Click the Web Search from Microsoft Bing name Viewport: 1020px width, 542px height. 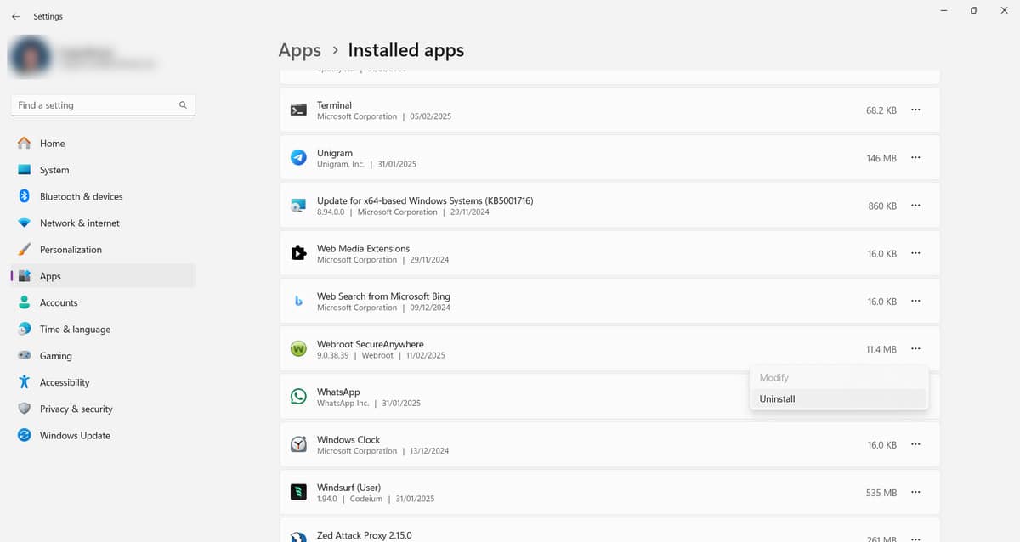pyautogui.click(x=383, y=296)
